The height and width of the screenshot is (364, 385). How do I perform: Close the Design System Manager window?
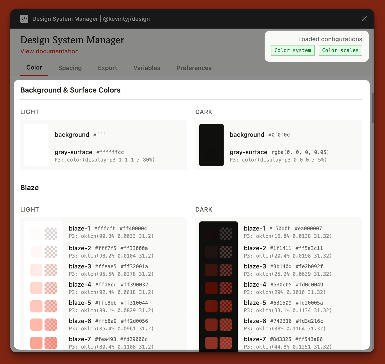tap(364, 19)
